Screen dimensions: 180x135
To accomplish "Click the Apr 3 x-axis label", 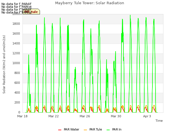I will [147, 116].
